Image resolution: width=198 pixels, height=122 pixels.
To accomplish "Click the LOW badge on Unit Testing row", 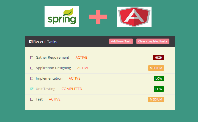I will 159,89.
